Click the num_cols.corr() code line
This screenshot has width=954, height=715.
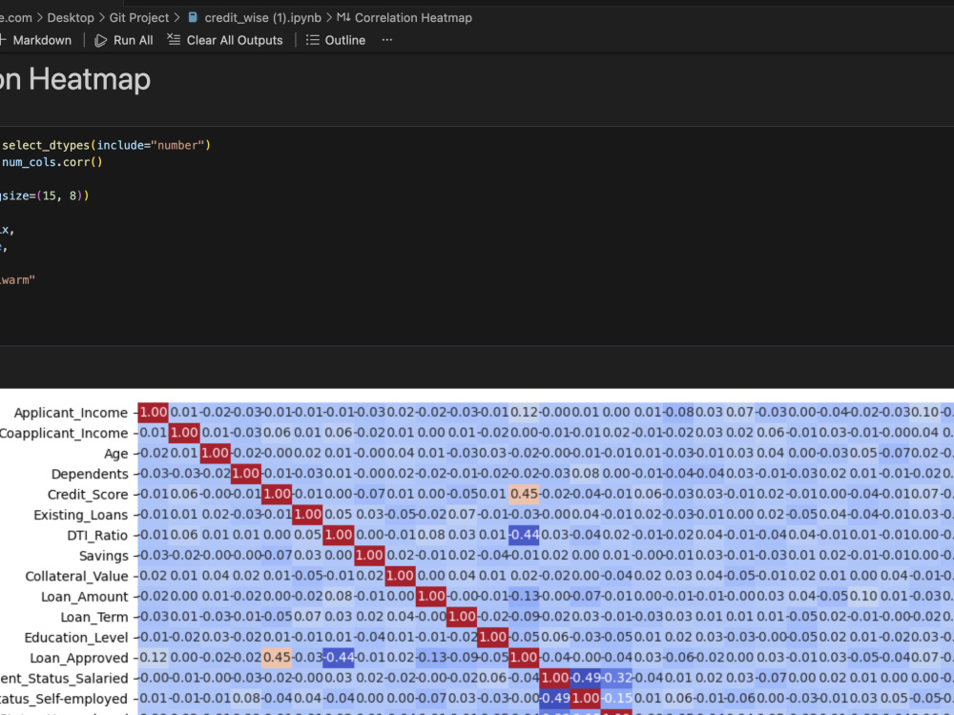(x=52, y=162)
